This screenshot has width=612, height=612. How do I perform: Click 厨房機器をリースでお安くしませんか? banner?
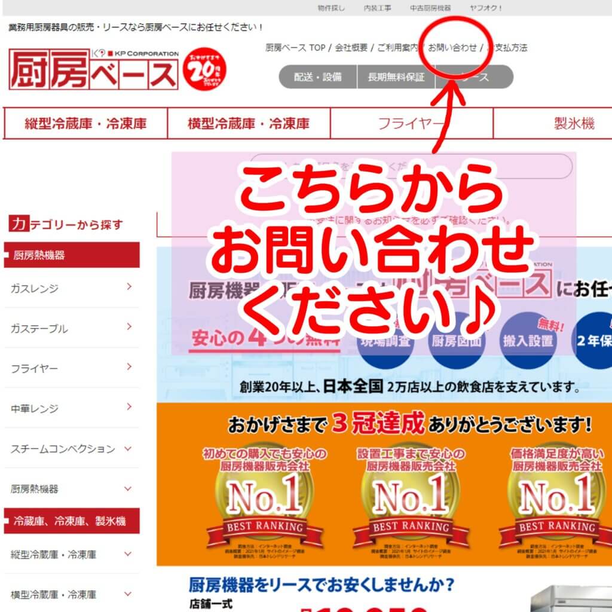322,585
